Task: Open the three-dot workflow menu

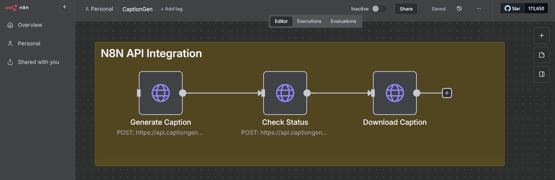Action: (x=479, y=9)
